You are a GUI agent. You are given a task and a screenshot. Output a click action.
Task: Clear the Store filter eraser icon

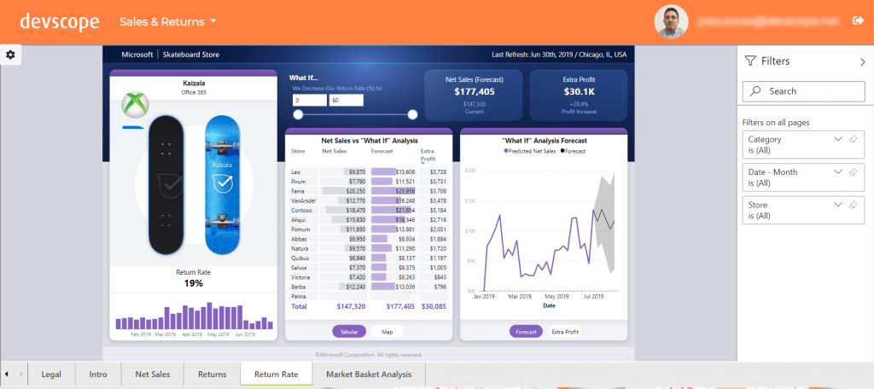pos(853,205)
